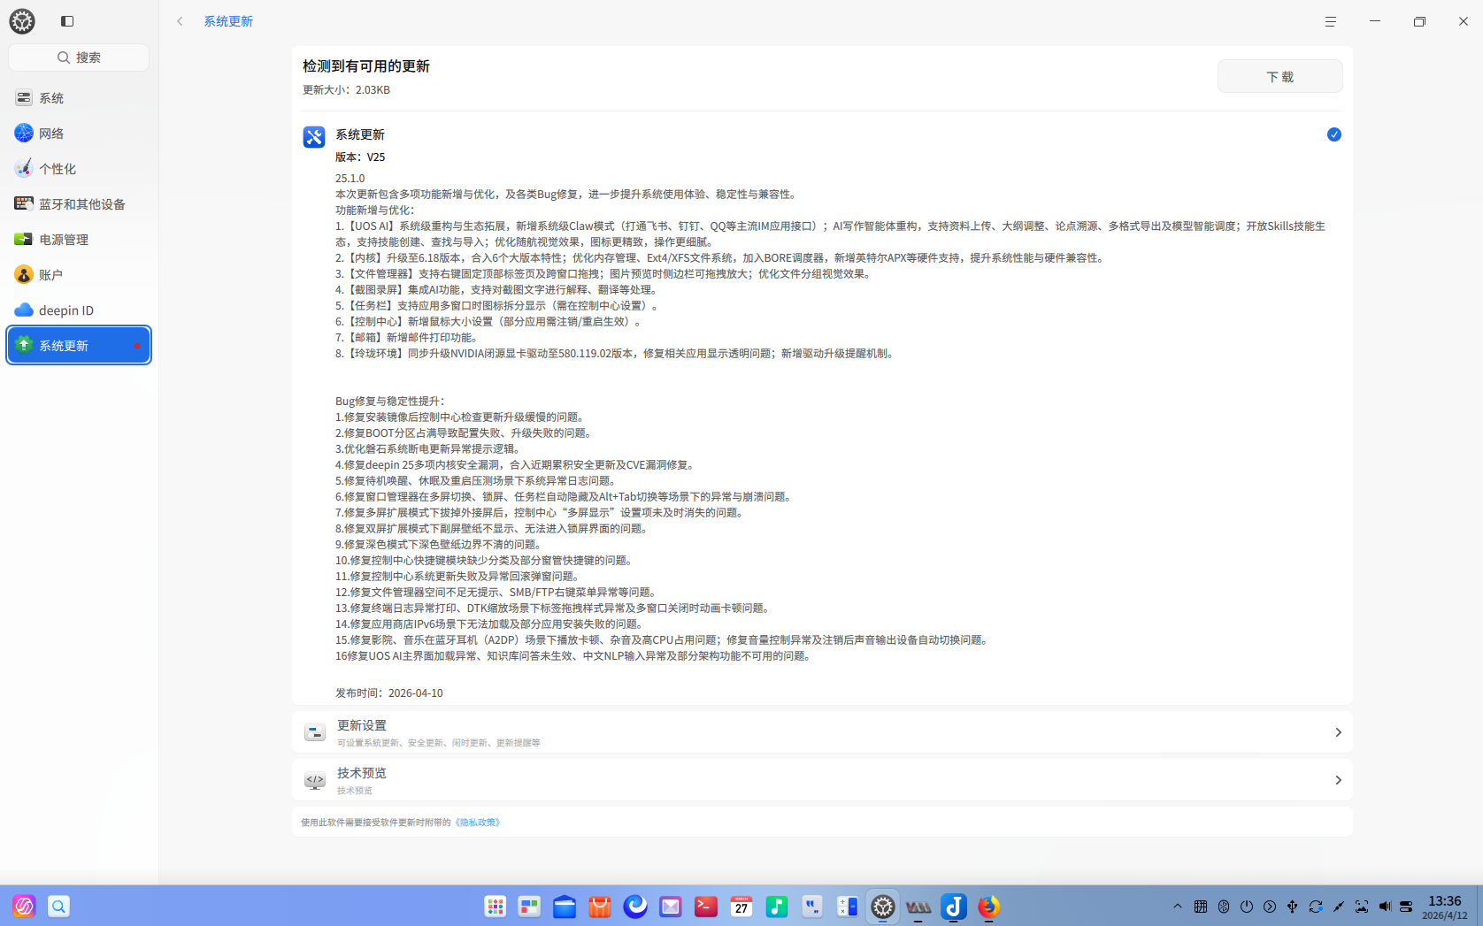Open the Control Center gear icon at top-left
The width and height of the screenshot is (1483, 926).
pos(22,21)
